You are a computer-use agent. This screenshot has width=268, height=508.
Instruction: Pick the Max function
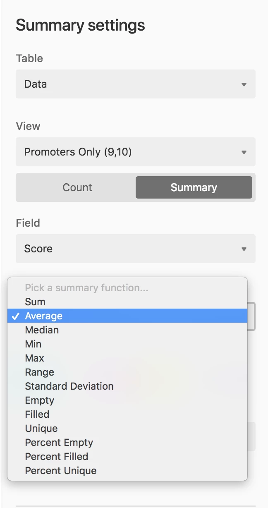(34, 358)
